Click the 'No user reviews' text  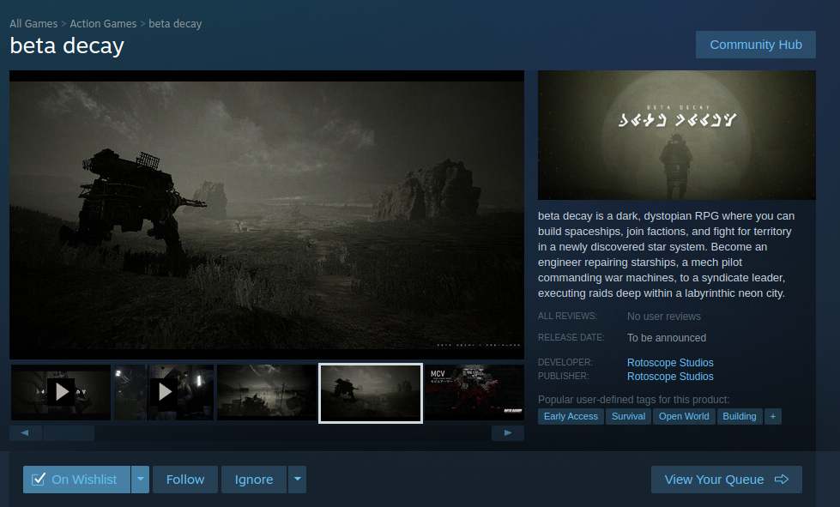point(664,317)
